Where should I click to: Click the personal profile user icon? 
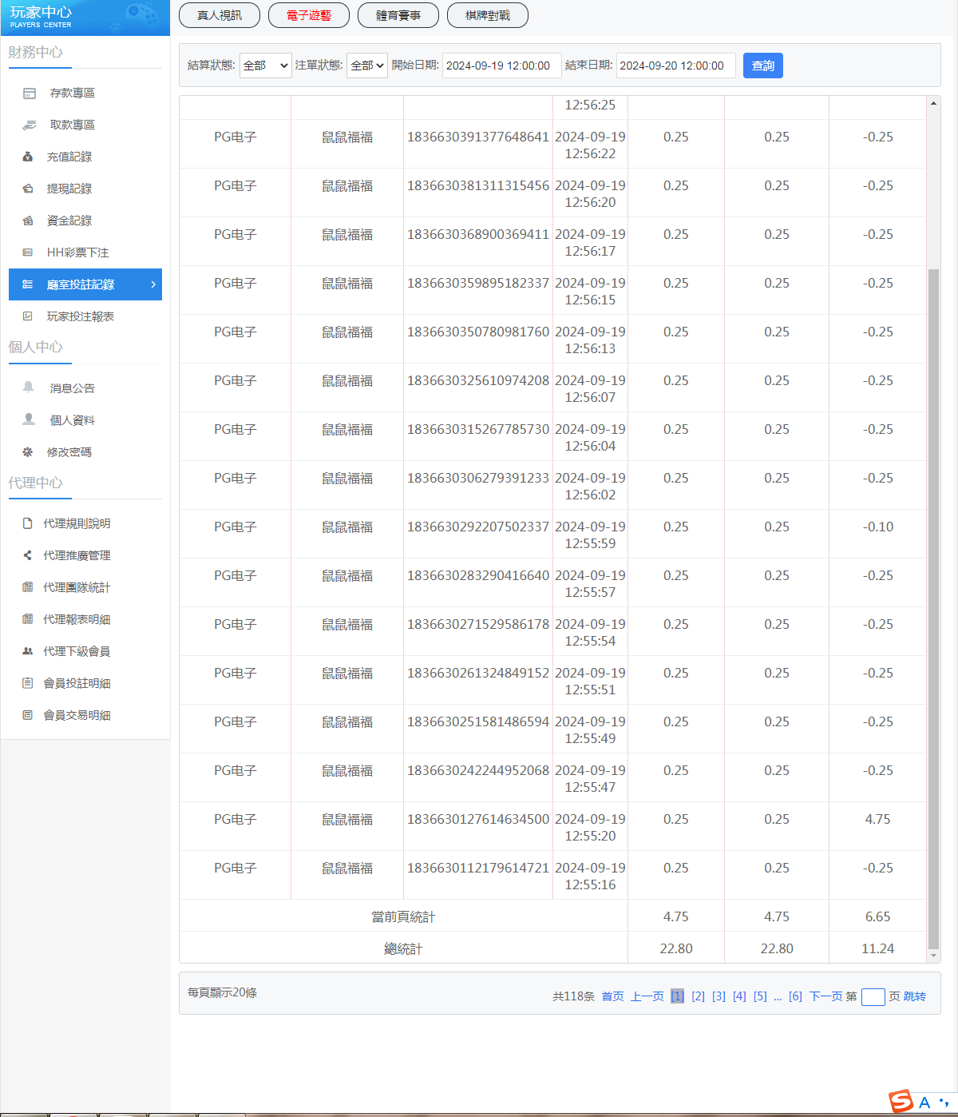click(x=29, y=419)
